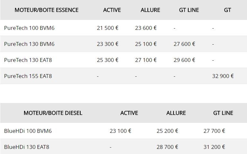Click the PureTech 155 EAT8 row label
This screenshot has width=247, height=154.
tap(28, 76)
